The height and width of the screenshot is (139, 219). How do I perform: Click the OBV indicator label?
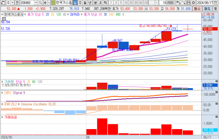point(8,93)
